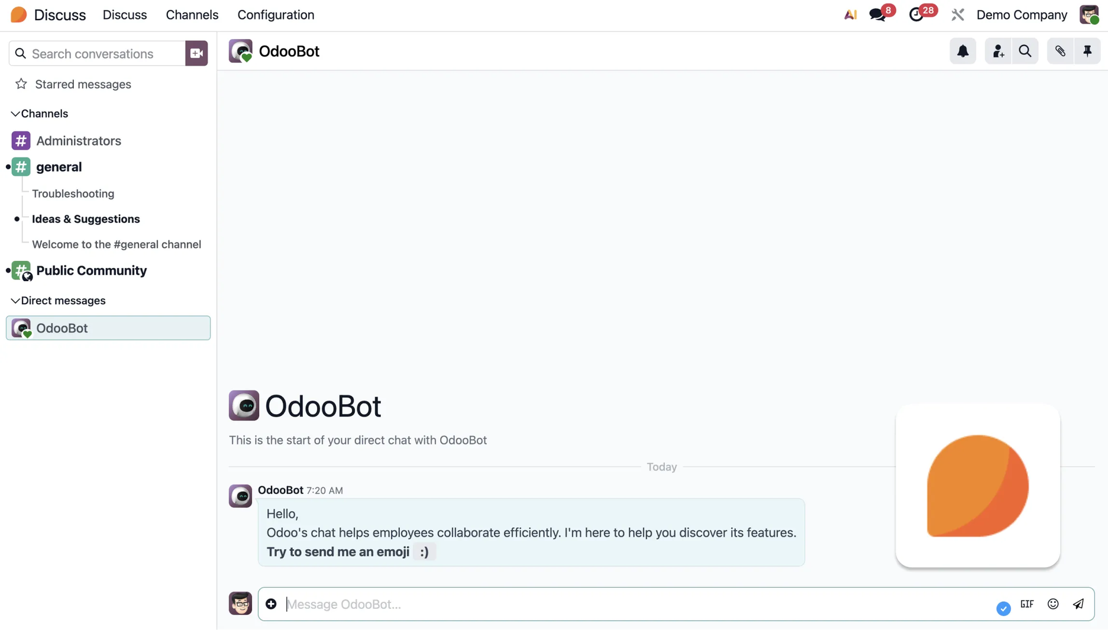The image size is (1108, 630).
Task: Click the Search conversations field
Action: [x=97, y=54]
